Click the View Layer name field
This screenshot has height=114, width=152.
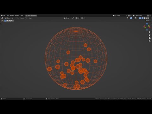141,16
